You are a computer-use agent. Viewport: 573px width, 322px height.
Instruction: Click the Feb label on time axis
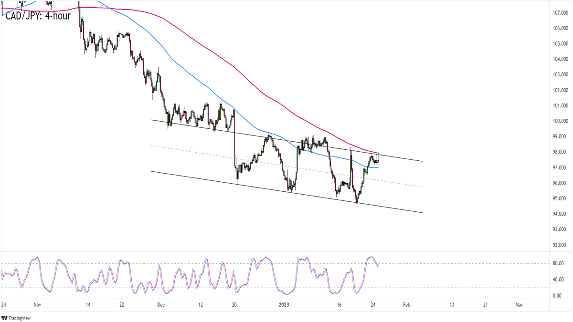(x=407, y=304)
